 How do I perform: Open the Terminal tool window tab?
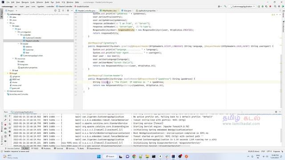click(58, 148)
